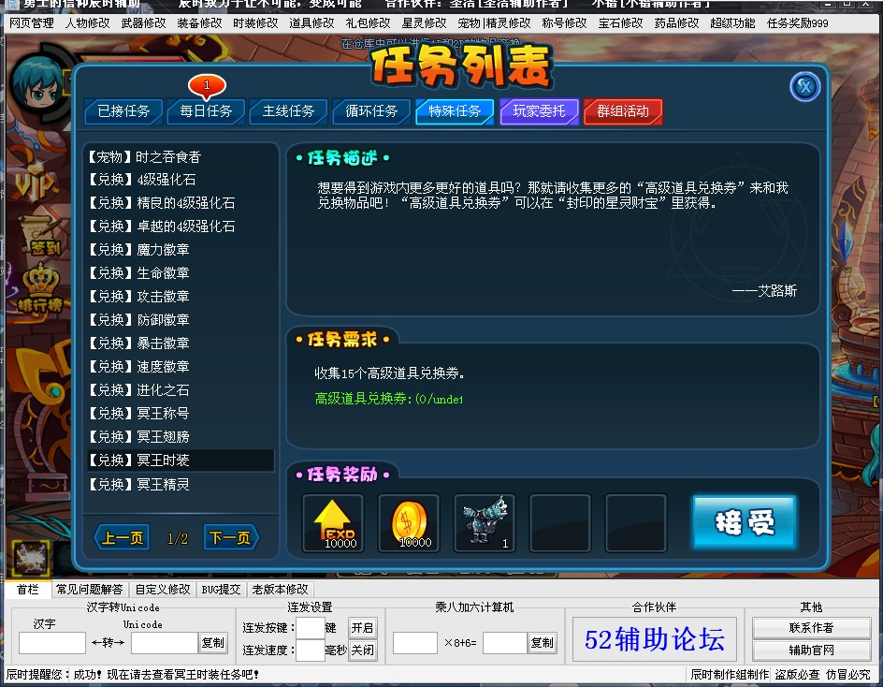
Task: Open the 玩家委托 tab
Action: (x=539, y=111)
